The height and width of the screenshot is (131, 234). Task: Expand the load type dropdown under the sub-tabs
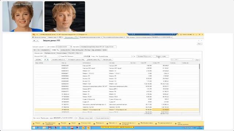point(58,56)
